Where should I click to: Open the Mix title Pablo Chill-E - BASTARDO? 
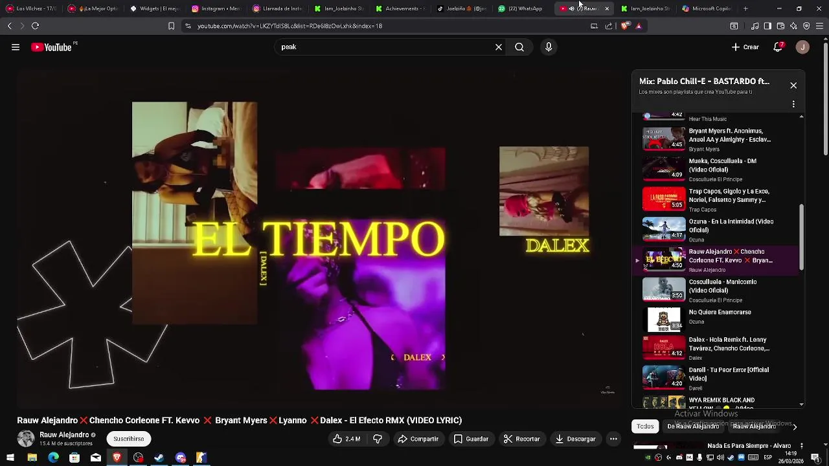pyautogui.click(x=704, y=82)
